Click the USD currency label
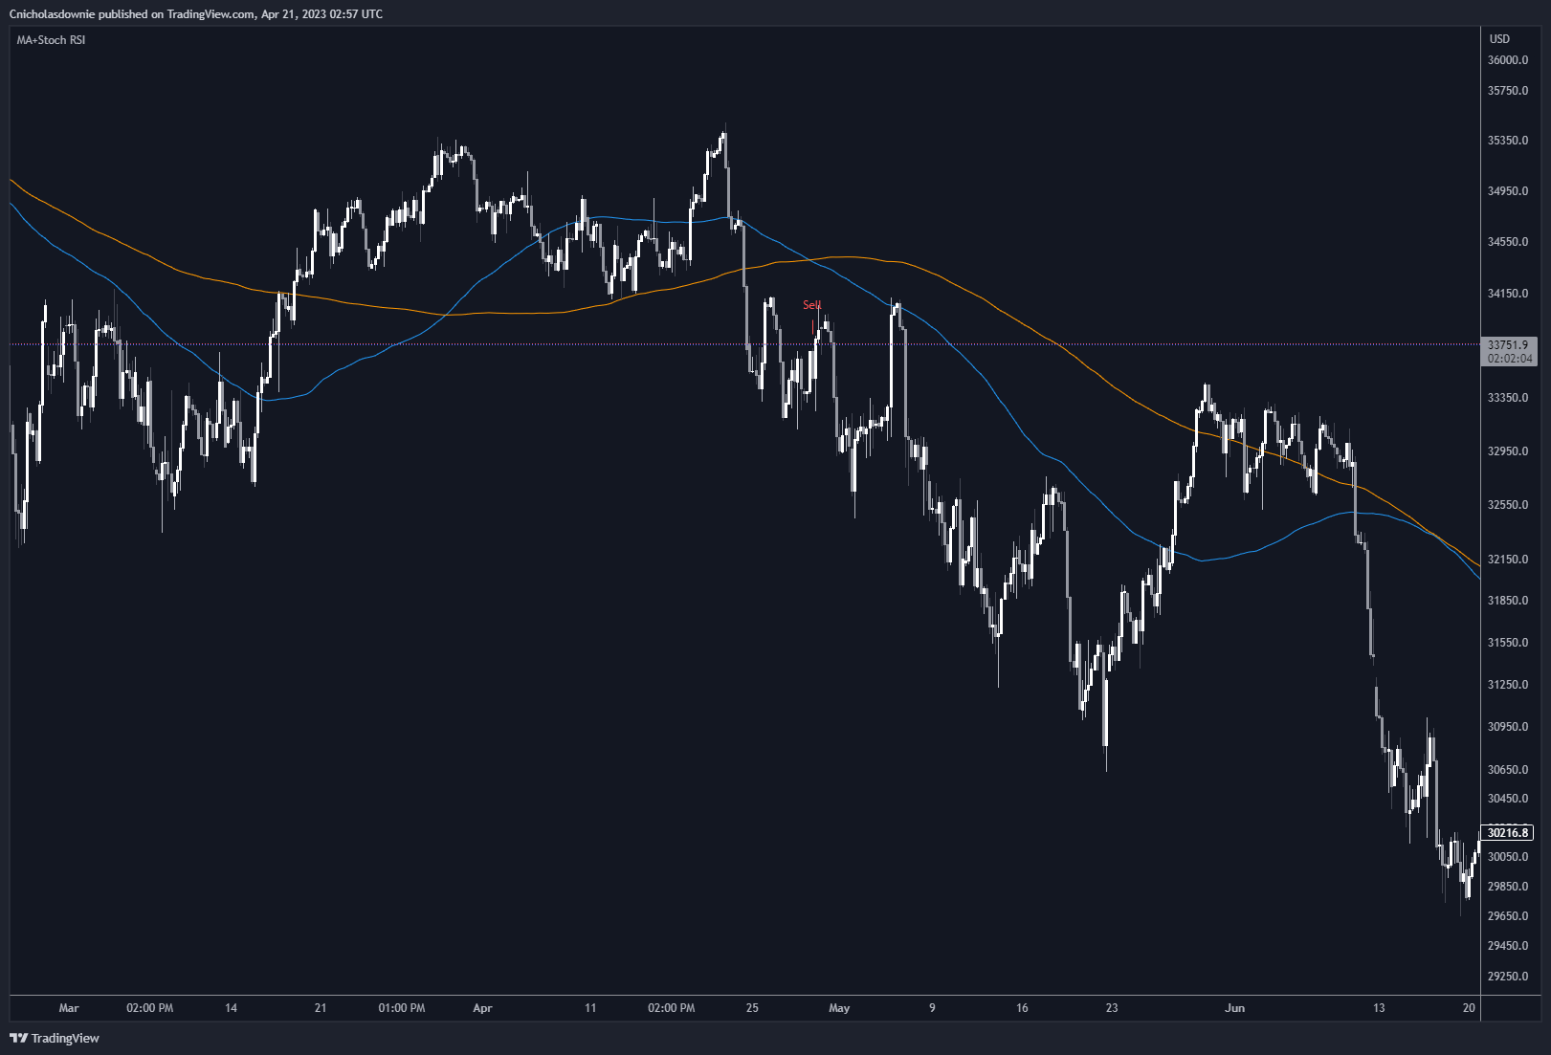Screen dimensions: 1551x1055 point(1499,39)
